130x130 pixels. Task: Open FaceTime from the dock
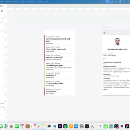pyautogui.click(x=17, y=126)
